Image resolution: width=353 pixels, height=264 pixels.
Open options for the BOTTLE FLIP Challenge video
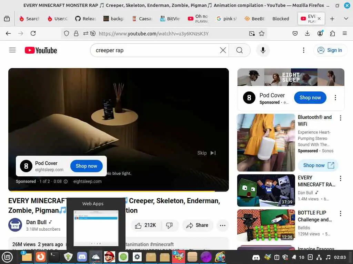coord(340,213)
